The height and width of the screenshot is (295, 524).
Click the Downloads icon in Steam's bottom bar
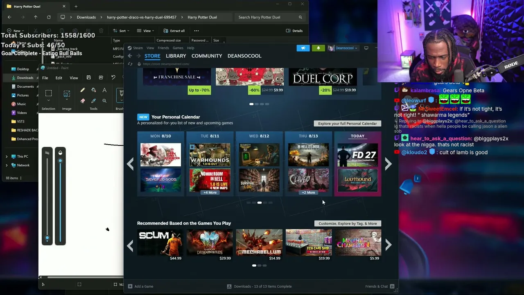point(229,286)
